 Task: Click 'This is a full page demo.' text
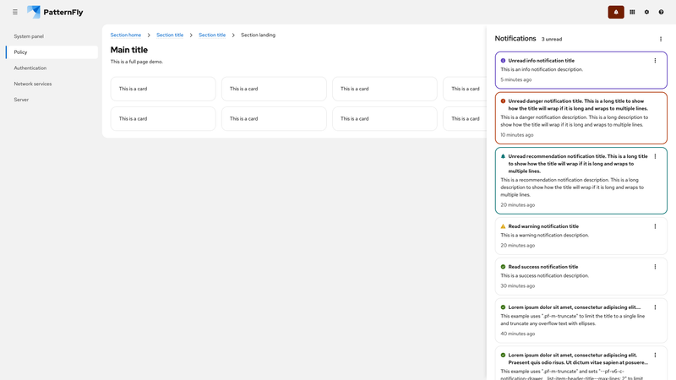click(x=137, y=62)
